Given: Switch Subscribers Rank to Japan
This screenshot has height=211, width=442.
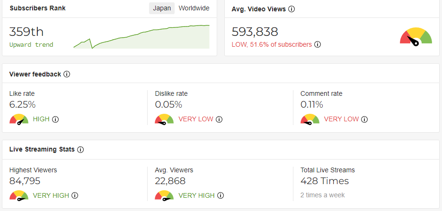Looking at the screenshot, I should (162, 8).
